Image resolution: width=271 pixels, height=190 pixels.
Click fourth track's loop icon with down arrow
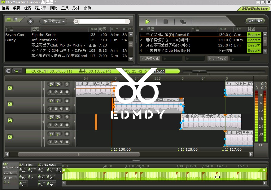58,134
